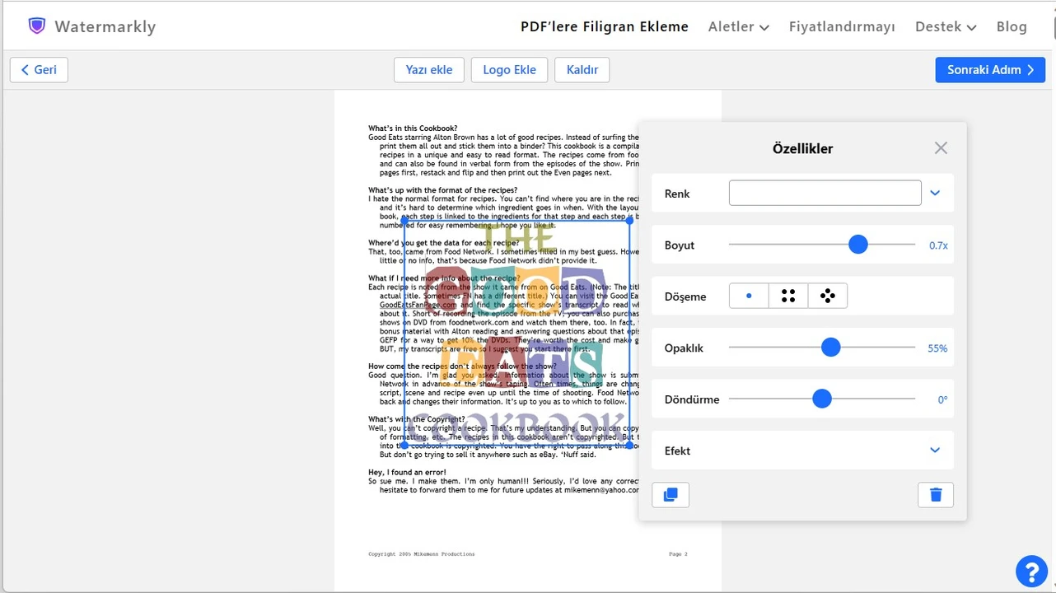Click the Logo Ekle button
The image size is (1056, 593).
(x=509, y=70)
